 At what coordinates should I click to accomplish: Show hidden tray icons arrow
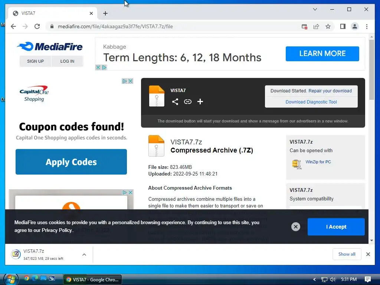coord(314,279)
